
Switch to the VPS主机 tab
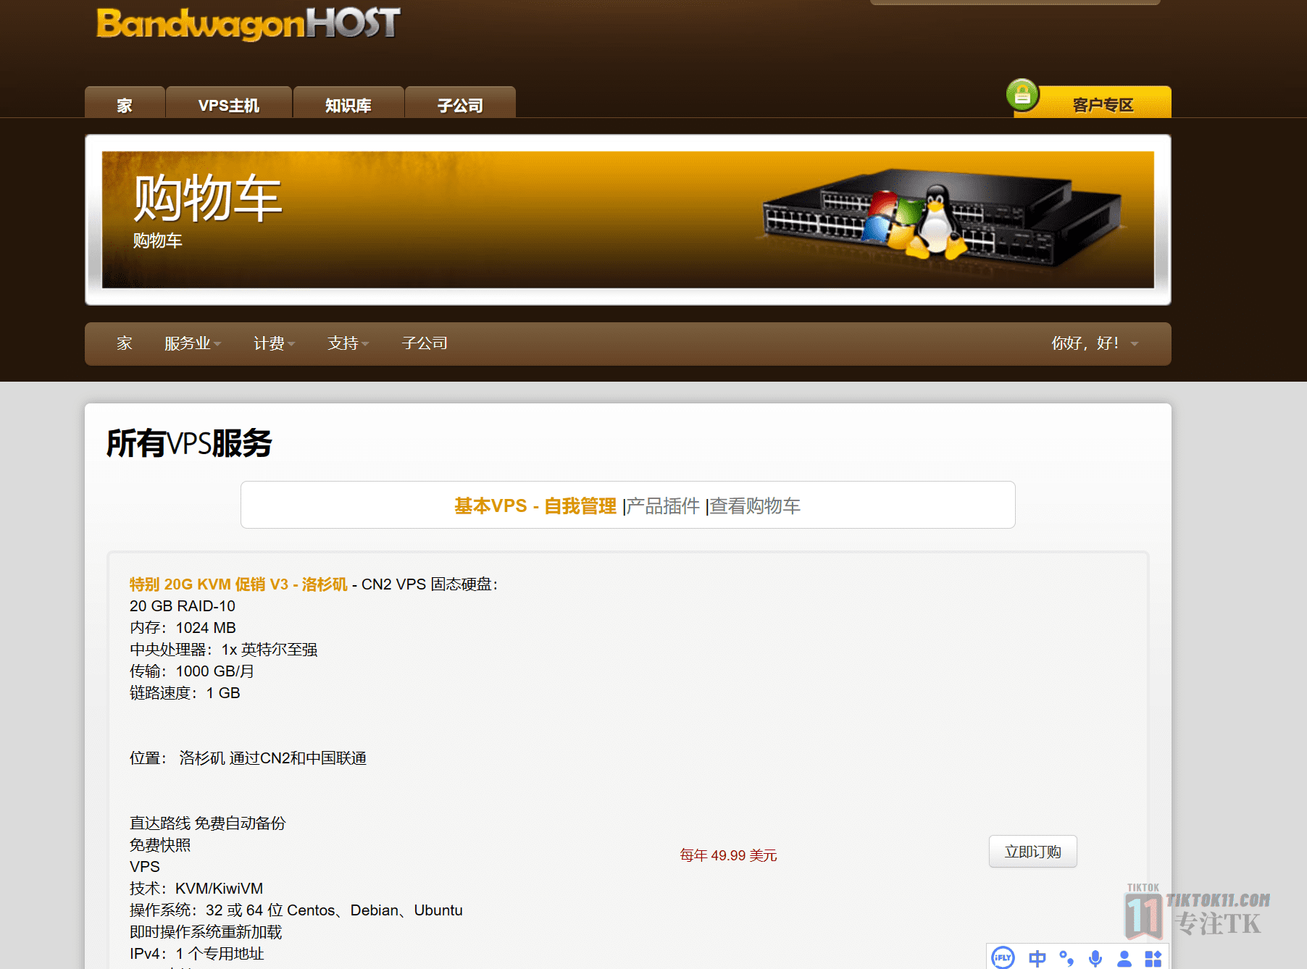(229, 103)
